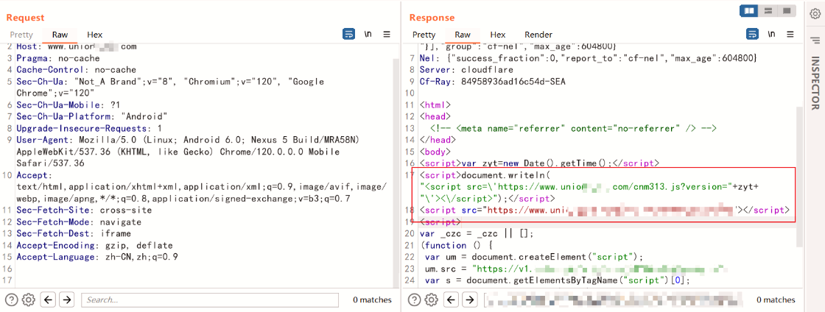Click the Sec-Ch-Ua-Platform "Android" line
This screenshot has width=825, height=312.
pyautogui.click(x=92, y=116)
